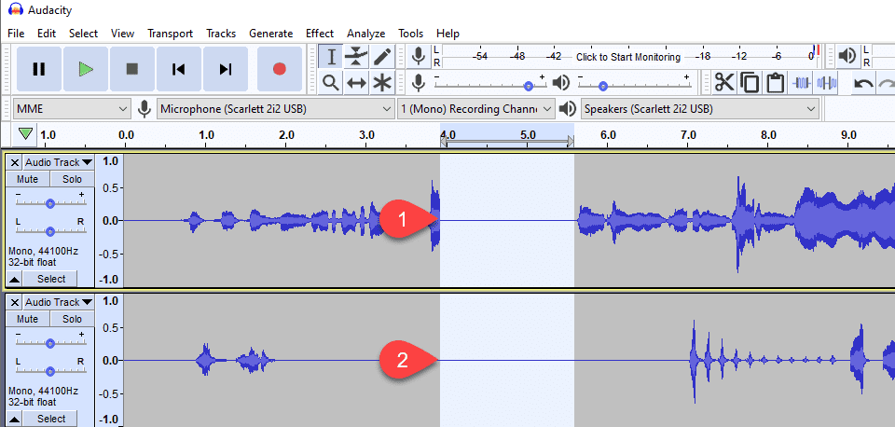Solo the second Audio Track

(x=72, y=319)
